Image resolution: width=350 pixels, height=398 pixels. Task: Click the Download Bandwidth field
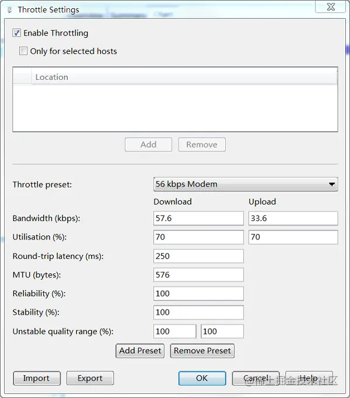coord(198,219)
